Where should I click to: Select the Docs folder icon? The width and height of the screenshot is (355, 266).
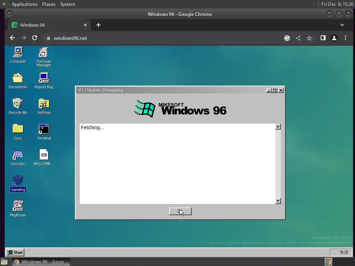tap(18, 132)
